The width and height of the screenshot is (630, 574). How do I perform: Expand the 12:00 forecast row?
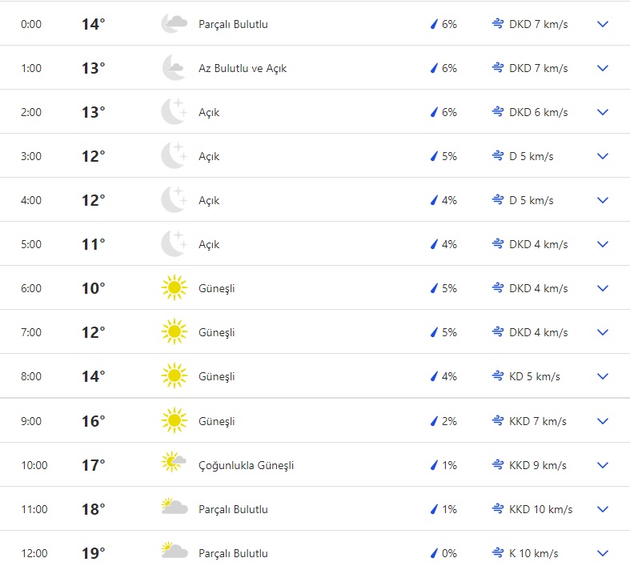[603, 553]
